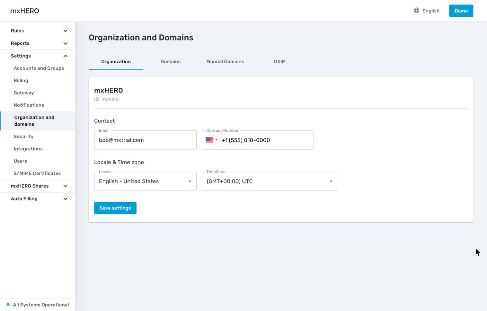Expand the Reports section chevron

tap(65, 43)
